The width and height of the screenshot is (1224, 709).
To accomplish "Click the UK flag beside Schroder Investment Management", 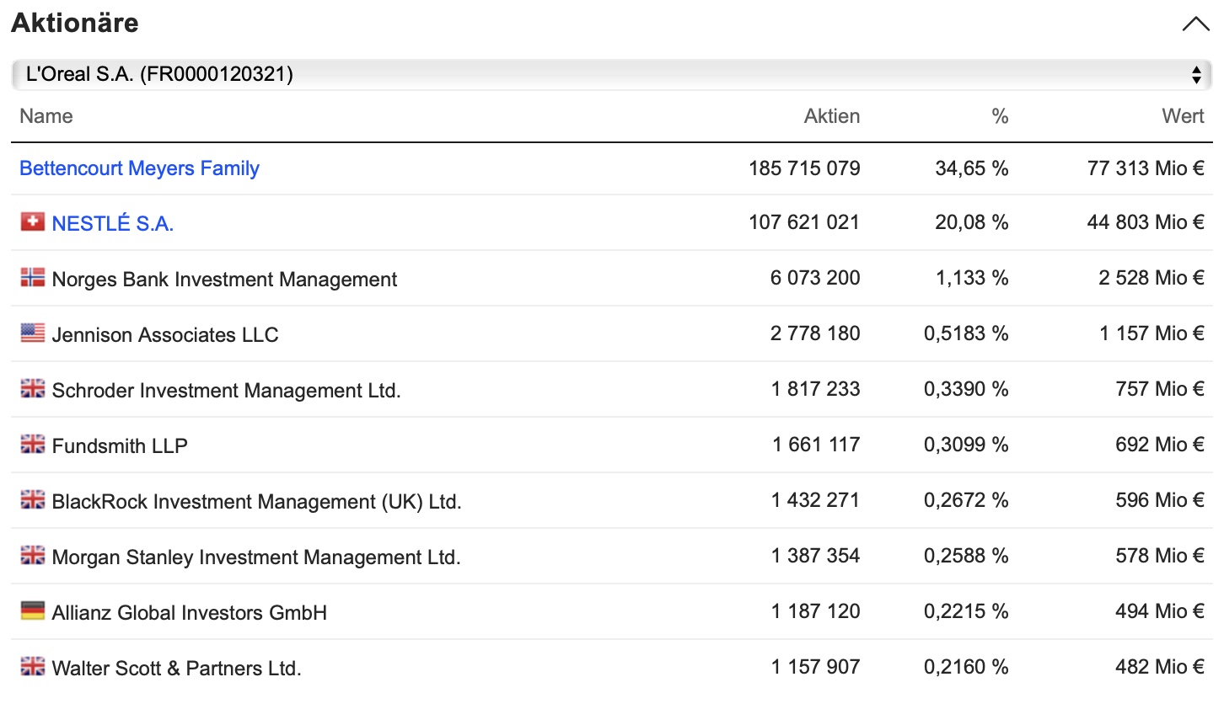I will point(32,389).
